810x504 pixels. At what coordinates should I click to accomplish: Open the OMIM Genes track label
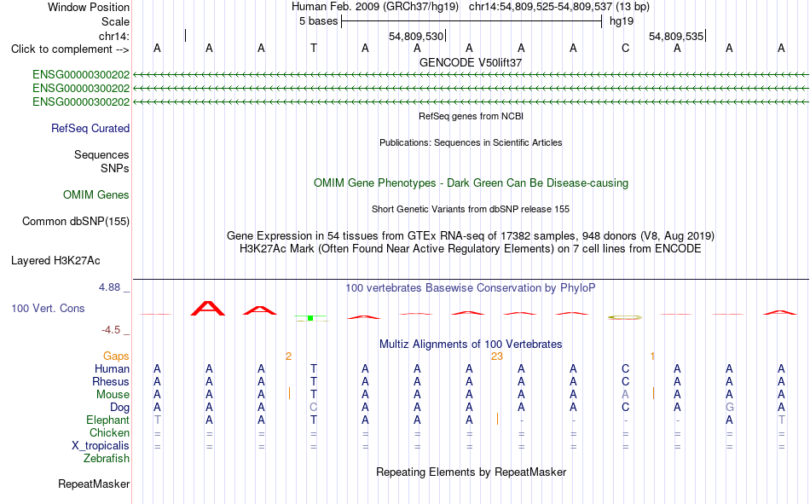(x=96, y=195)
